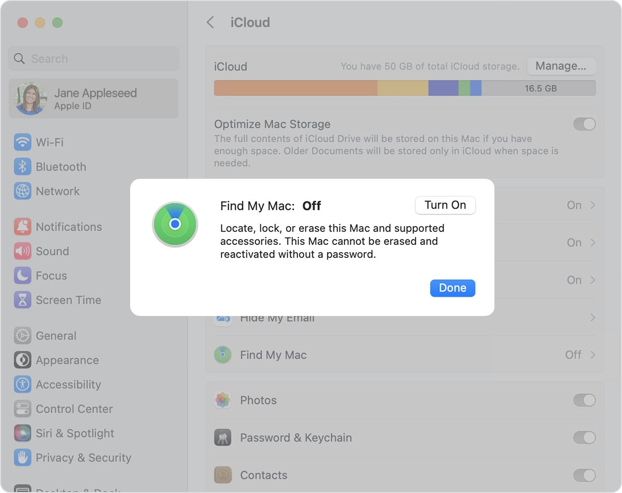Screen dimensions: 622x493
Task: Open Bluetooth settings label
Action: (61, 167)
